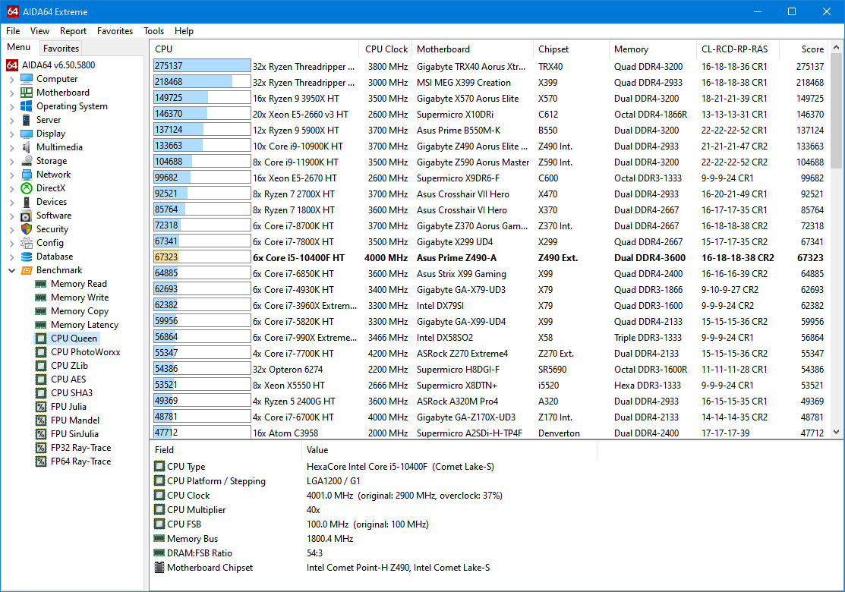Click the Memory column header
Image resolution: width=845 pixels, height=592 pixels.
click(653, 49)
